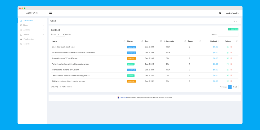Click the Next pagination button
Image resolution: width=260 pixels, height=130 pixels.
point(235,87)
